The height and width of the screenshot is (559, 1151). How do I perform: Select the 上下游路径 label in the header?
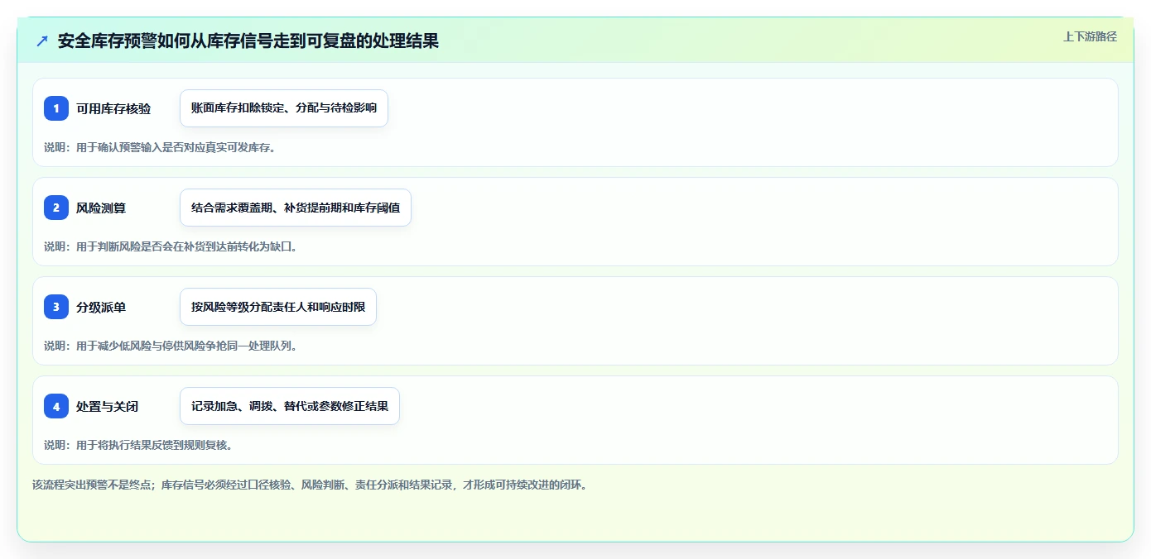pos(1090,36)
